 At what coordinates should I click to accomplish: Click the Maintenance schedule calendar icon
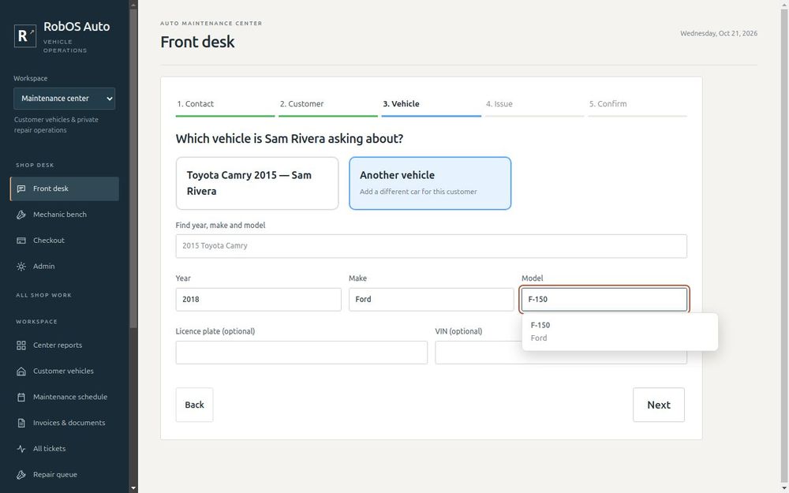pyautogui.click(x=21, y=397)
